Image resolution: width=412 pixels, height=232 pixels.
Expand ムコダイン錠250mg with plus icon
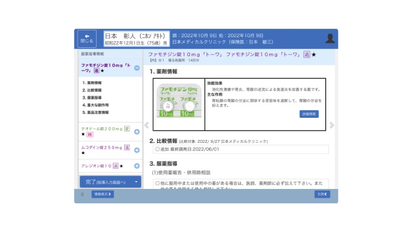(137, 150)
